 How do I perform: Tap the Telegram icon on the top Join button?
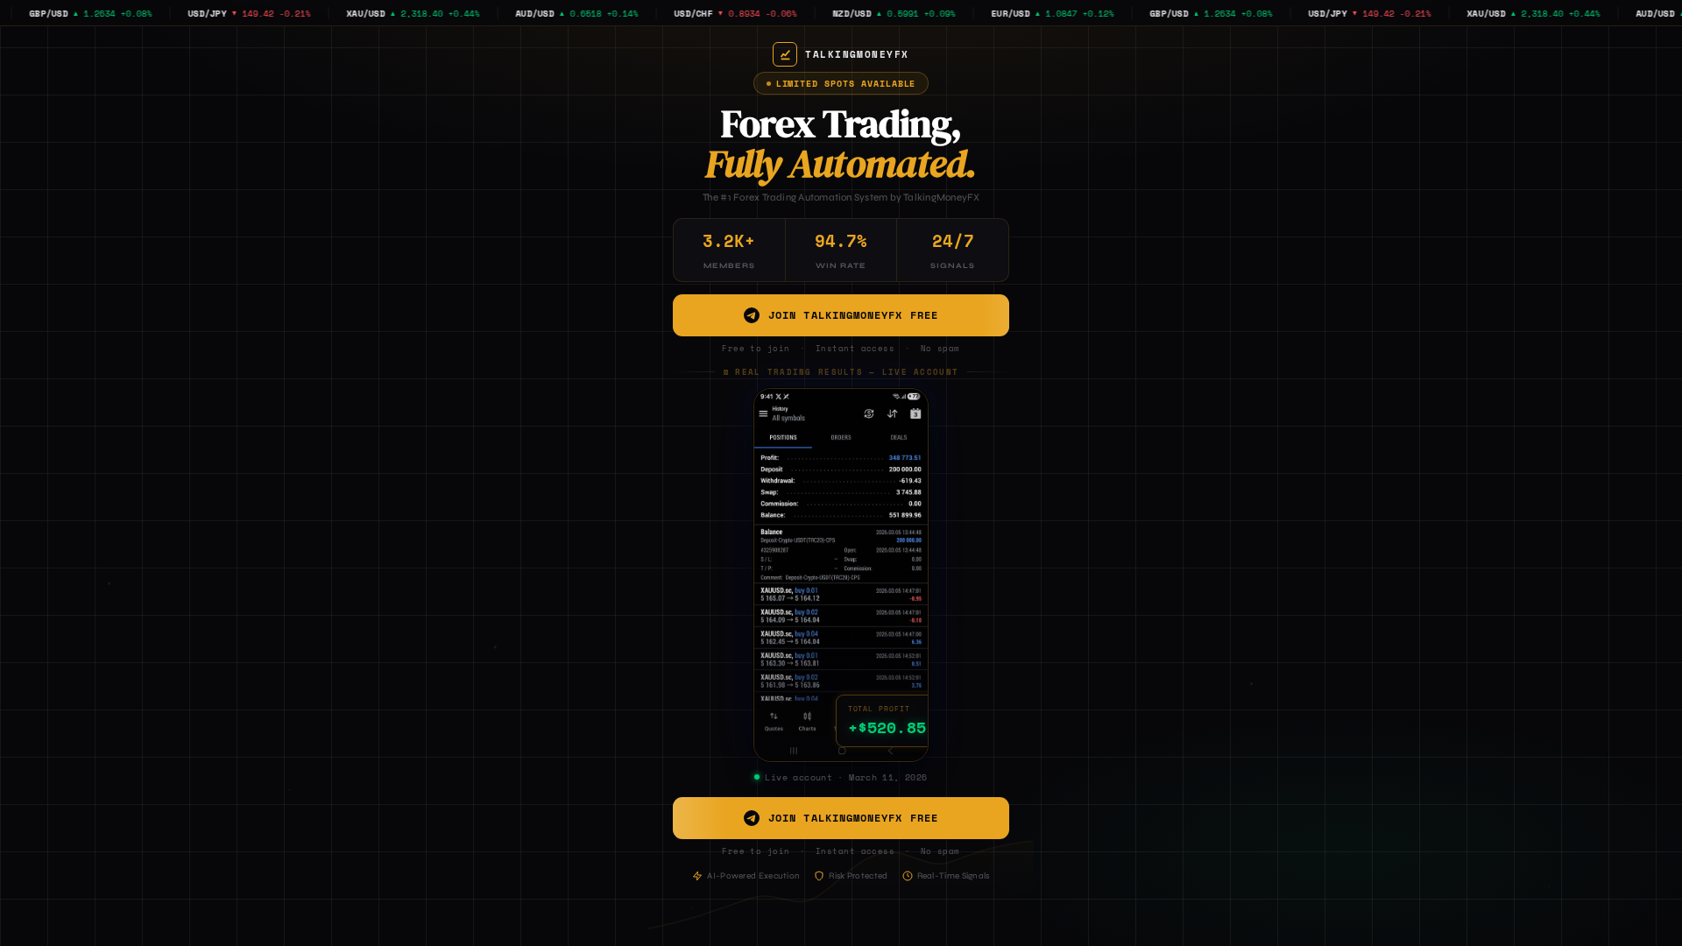click(752, 315)
